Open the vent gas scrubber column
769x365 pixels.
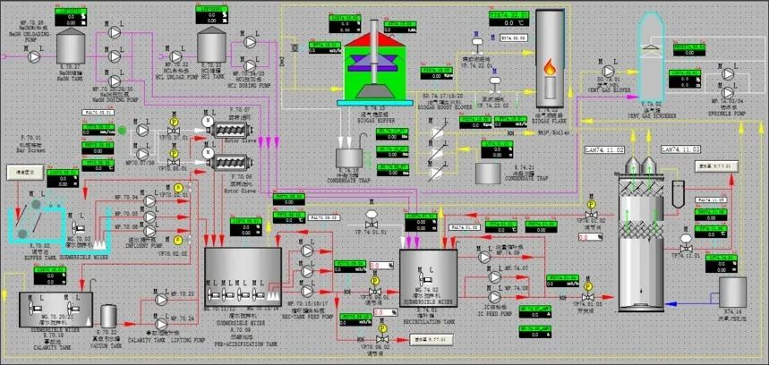[x=651, y=59]
